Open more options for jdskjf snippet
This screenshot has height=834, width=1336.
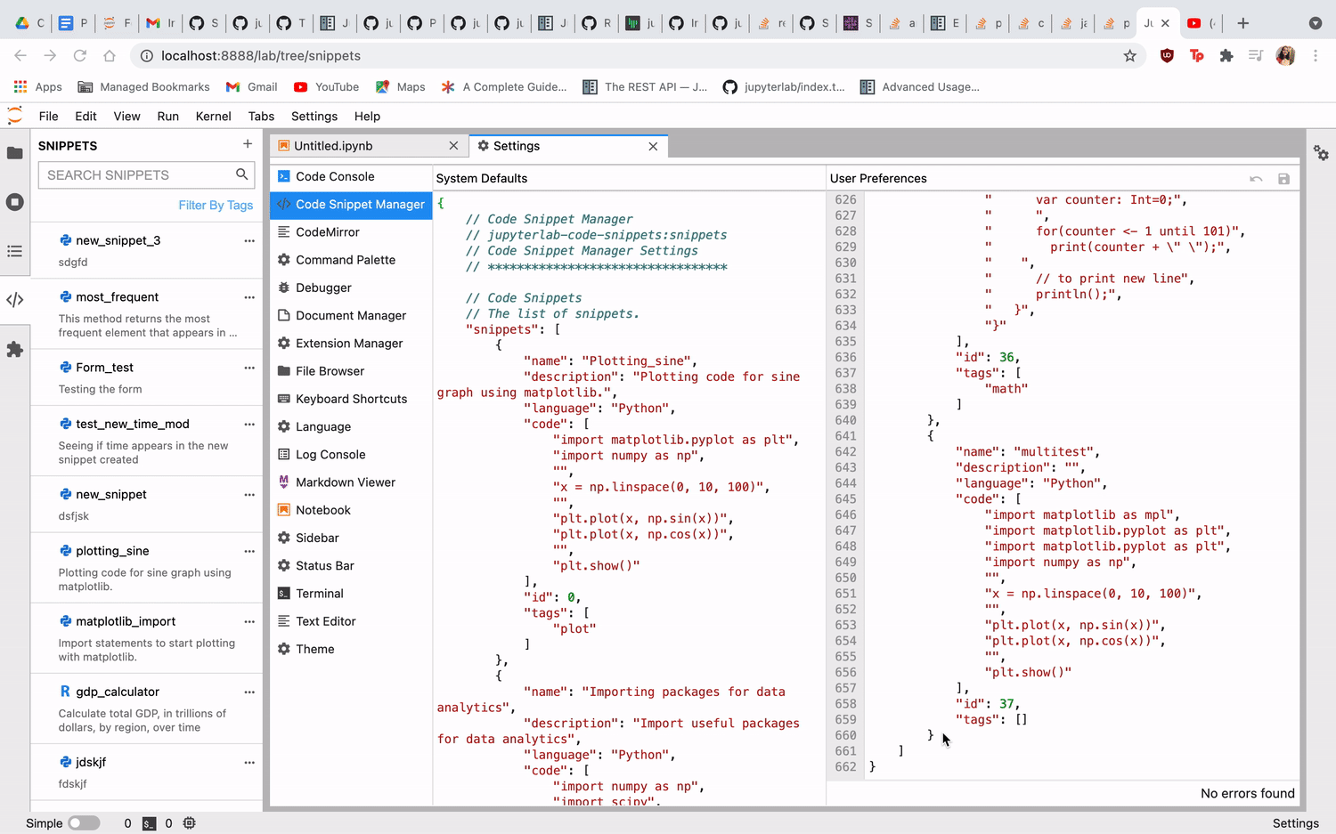pos(249,762)
